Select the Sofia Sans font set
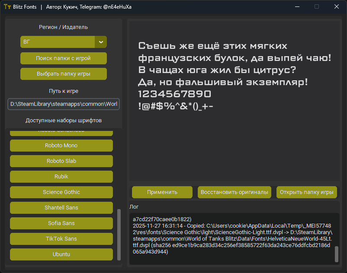 tap(61, 223)
